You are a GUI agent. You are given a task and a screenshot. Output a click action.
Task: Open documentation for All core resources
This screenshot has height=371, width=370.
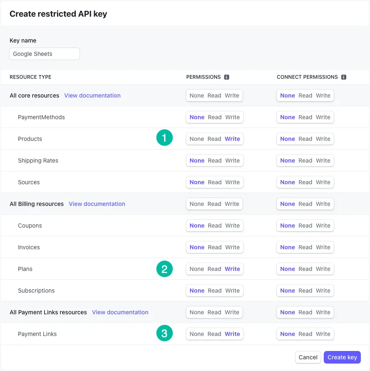click(92, 95)
